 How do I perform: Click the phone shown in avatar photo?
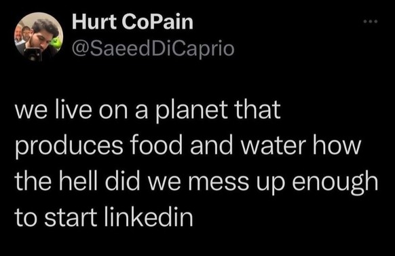pyautogui.click(x=33, y=54)
